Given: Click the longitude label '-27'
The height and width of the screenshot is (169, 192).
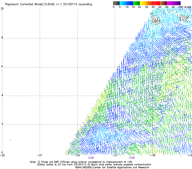Looking at the screenshot, I should pos(40,155).
